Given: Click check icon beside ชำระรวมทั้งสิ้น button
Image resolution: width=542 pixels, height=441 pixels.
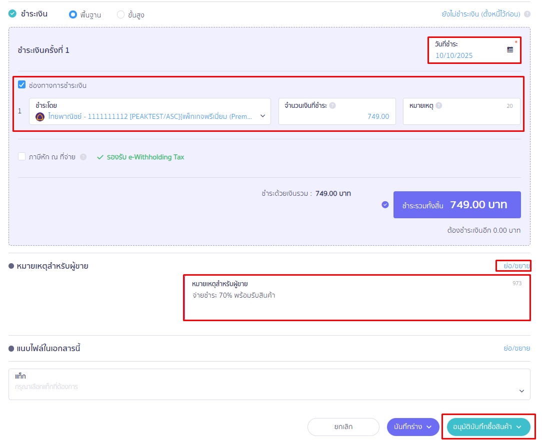Looking at the screenshot, I should (x=385, y=204).
